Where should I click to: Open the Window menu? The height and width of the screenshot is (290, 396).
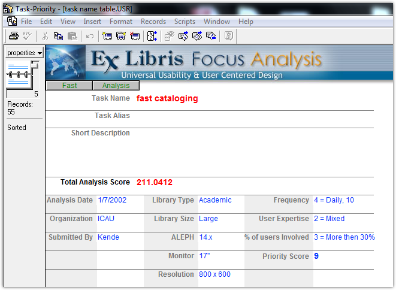(x=217, y=22)
